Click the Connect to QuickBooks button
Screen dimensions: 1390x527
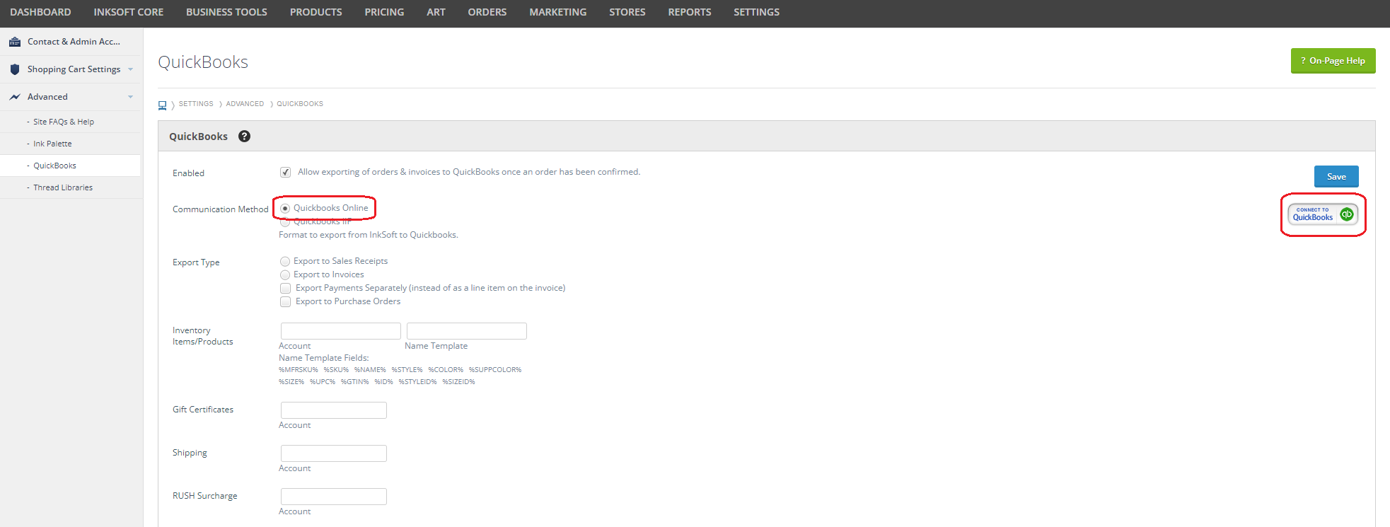tap(1323, 214)
